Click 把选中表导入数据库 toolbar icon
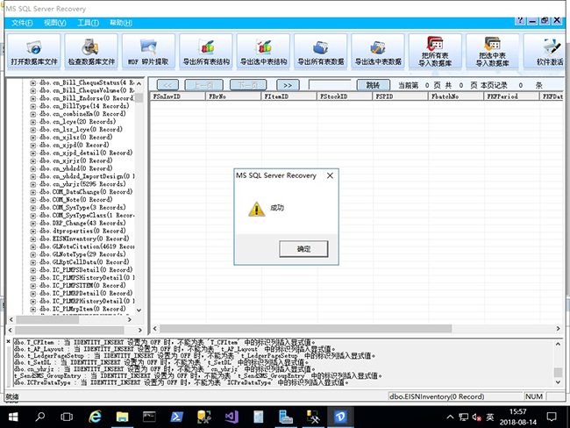This screenshot has height=428, width=570. tap(493, 52)
